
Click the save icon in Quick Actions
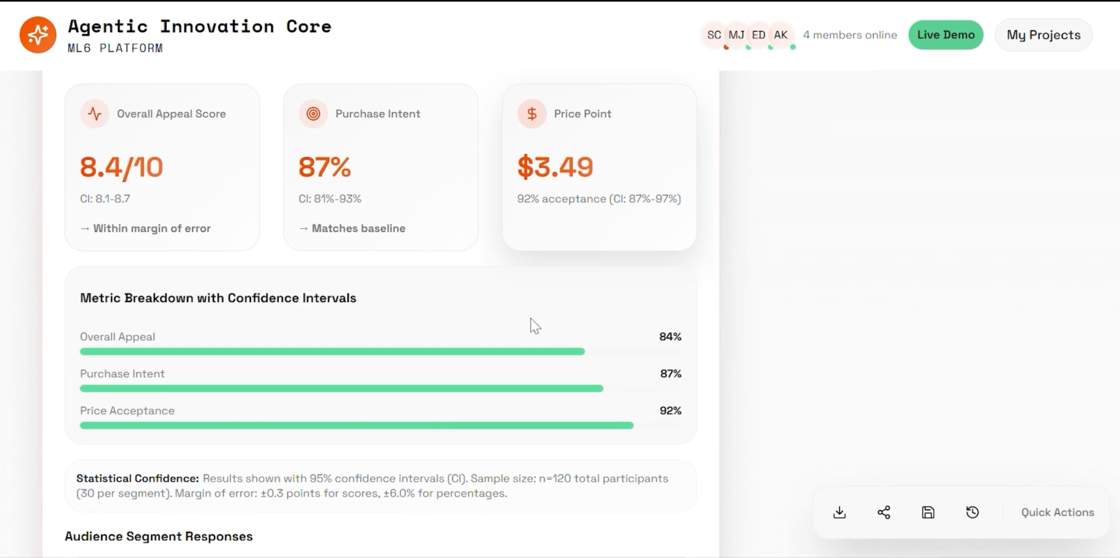coord(928,512)
